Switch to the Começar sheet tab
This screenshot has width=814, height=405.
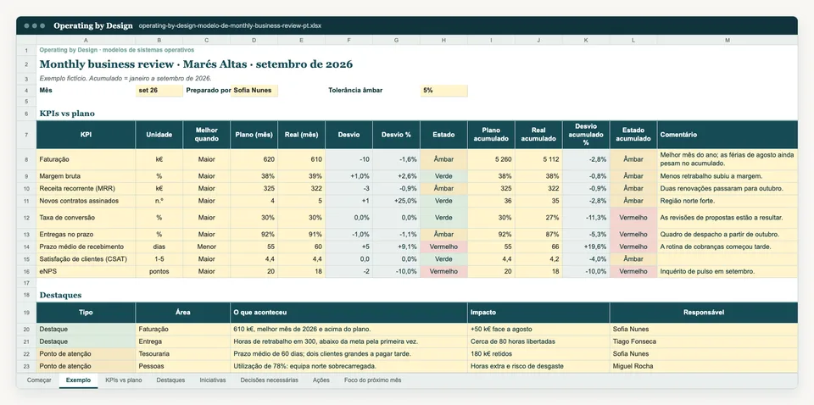coord(39,380)
